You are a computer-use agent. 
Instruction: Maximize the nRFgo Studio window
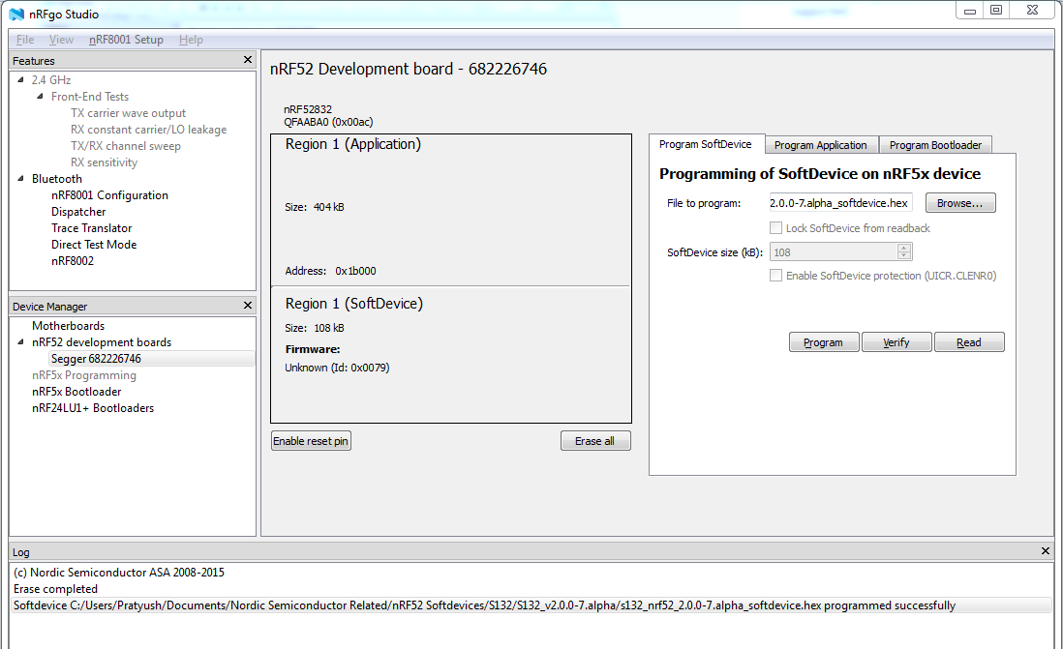coord(996,11)
